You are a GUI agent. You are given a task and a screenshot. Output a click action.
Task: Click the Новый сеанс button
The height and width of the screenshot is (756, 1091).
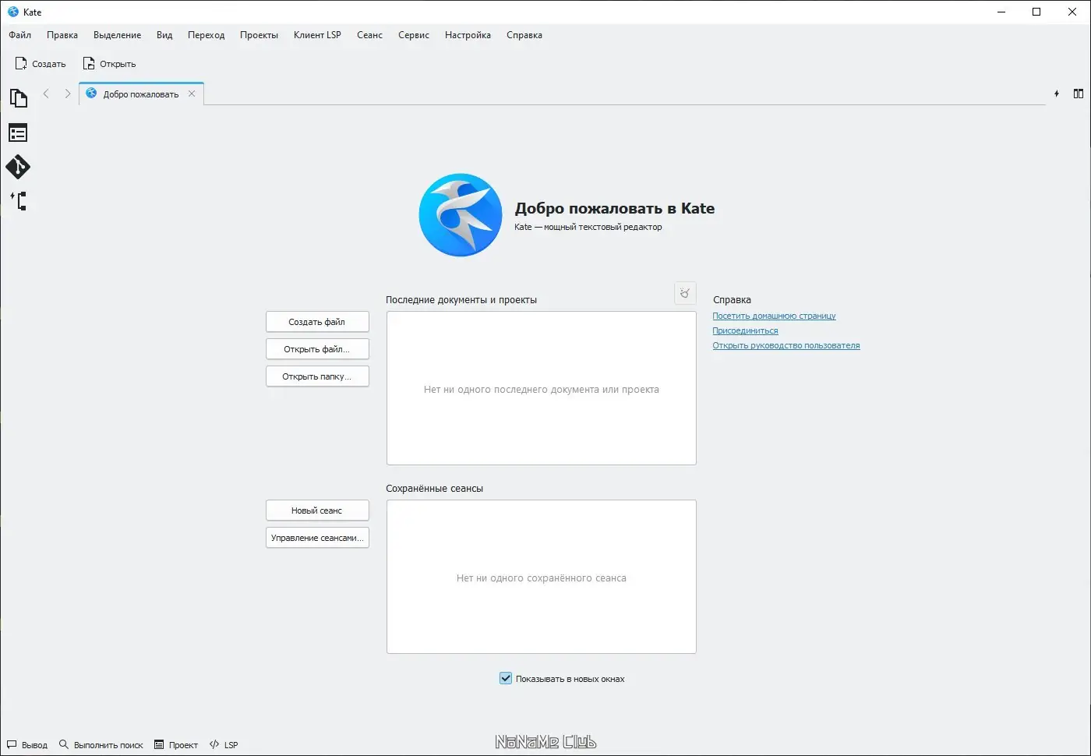pyautogui.click(x=317, y=510)
